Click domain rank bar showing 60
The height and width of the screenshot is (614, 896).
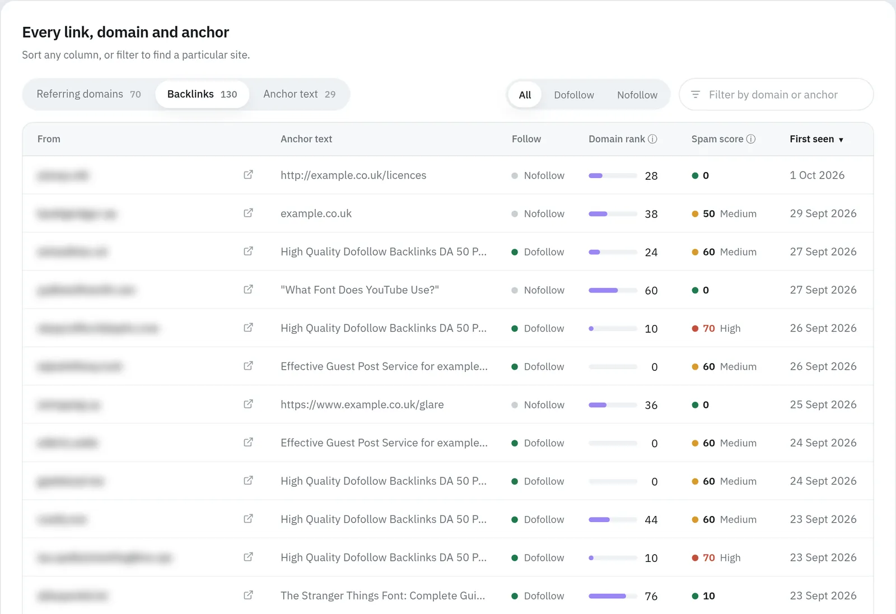pyautogui.click(x=613, y=290)
